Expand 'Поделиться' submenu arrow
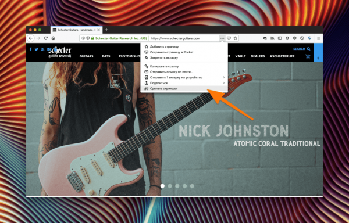349x223 pixels. click(224, 83)
